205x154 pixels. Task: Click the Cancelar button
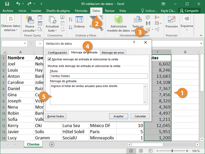tap(140, 116)
